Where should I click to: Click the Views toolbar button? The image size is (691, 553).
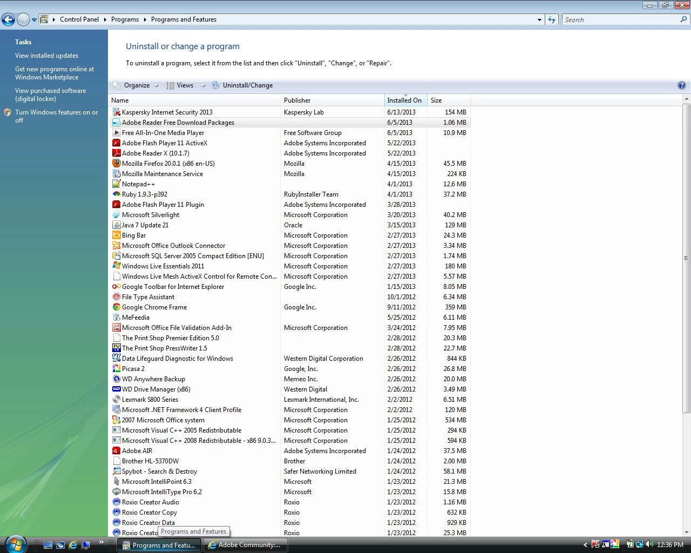coord(180,85)
